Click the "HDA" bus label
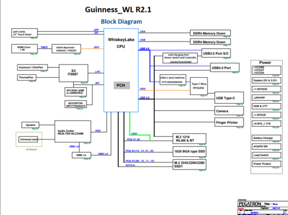The width and height of the screenshot is (288, 215). point(98,131)
